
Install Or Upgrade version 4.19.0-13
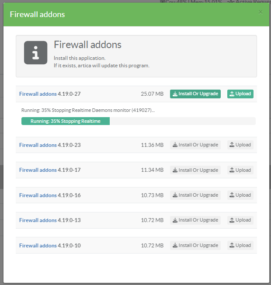[x=195, y=220]
